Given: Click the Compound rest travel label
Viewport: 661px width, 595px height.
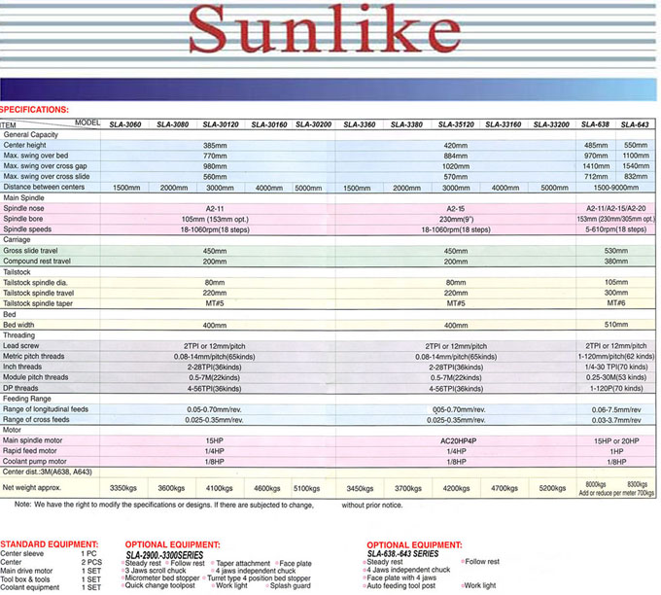Looking at the screenshot, I should click(37, 261).
